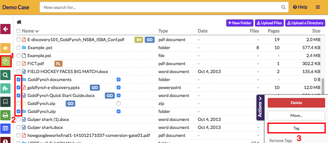
Task: Check the Gulper shark (1).docx checkbox
Action: pyautogui.click(x=18, y=119)
